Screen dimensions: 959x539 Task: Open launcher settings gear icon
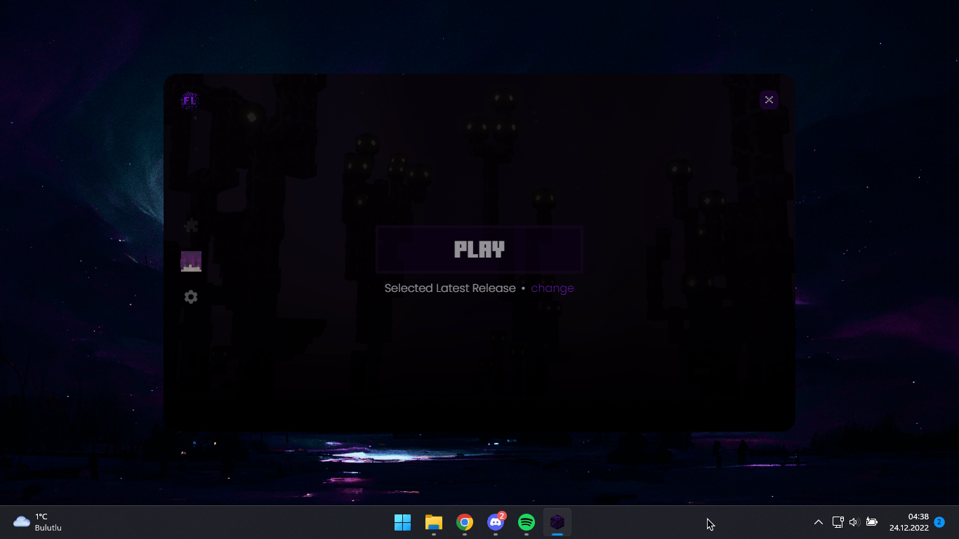click(191, 297)
